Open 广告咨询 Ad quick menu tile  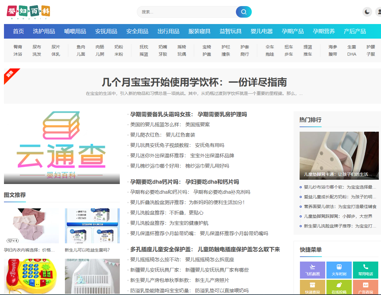pyautogui.click(x=365, y=287)
